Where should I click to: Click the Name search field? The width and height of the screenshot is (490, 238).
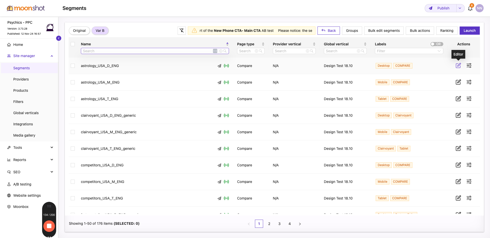[155, 51]
